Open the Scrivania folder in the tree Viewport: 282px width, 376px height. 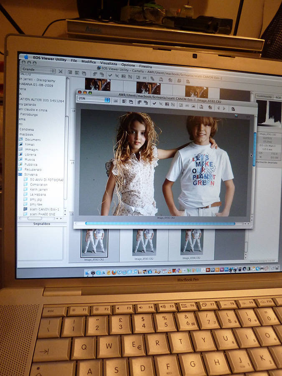pyautogui.click(x=30, y=175)
